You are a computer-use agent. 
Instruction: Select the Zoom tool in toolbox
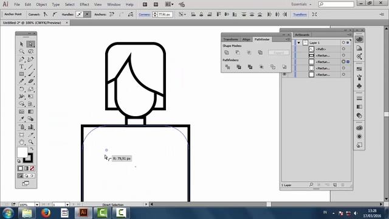pyautogui.click(x=30, y=142)
